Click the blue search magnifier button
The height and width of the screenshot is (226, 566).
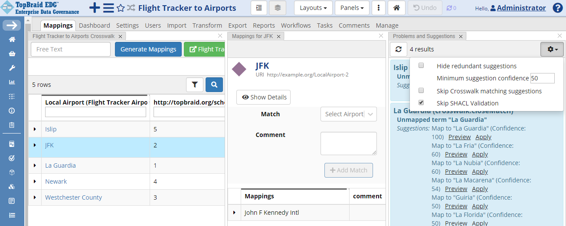click(214, 85)
